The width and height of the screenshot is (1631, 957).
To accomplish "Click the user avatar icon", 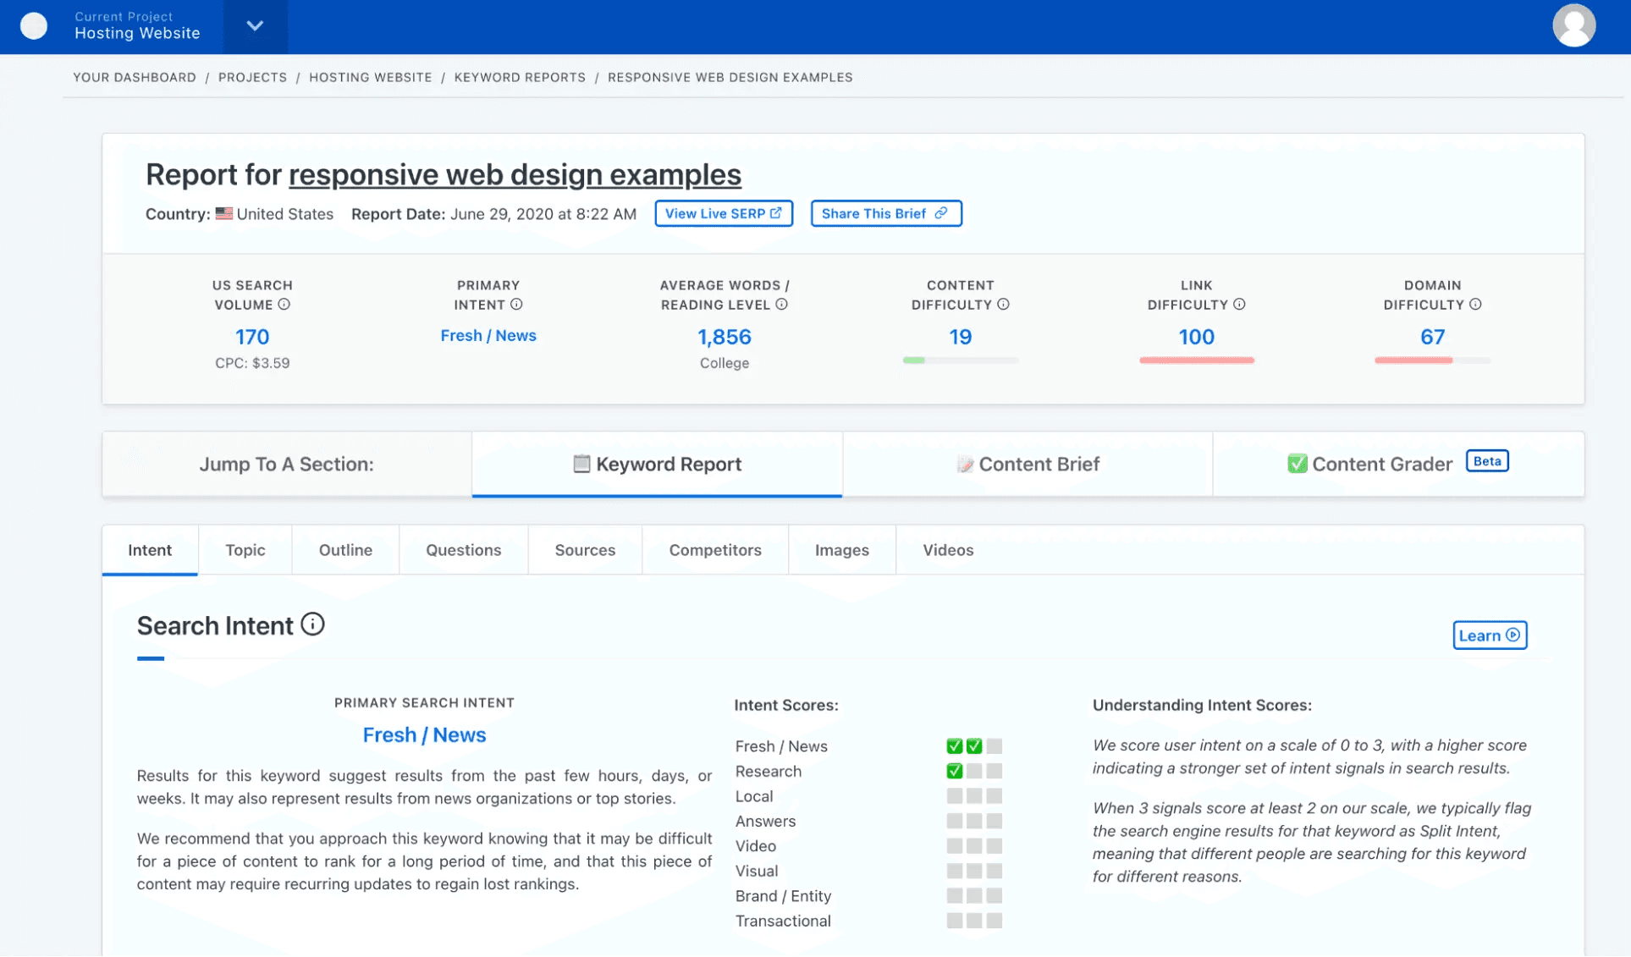I will point(1573,26).
